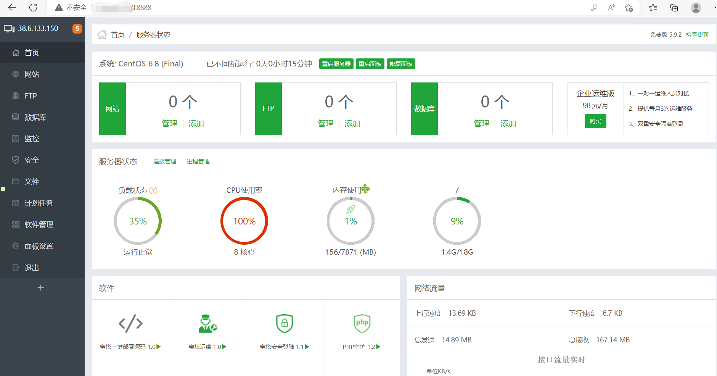The height and width of the screenshot is (376, 717).
Task: Click the rocket icon in the memory usage gauge
Action: tap(350, 209)
